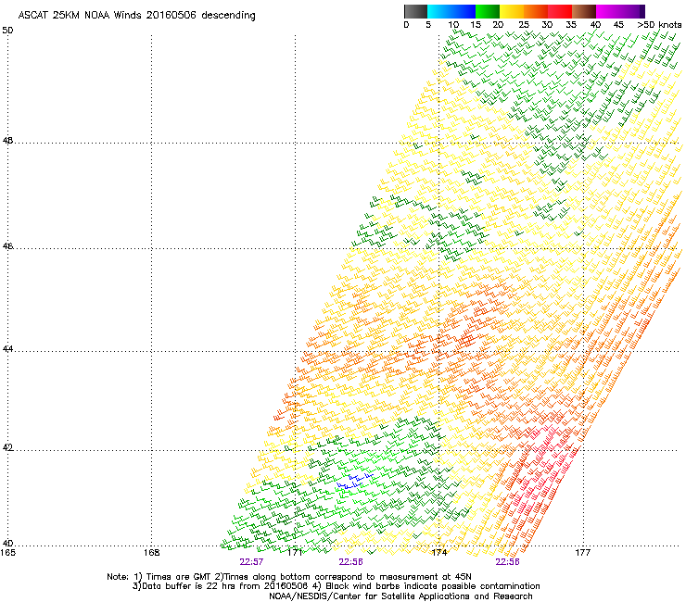
Task: Click the note 'Times along bottom correspond to measurement'
Action: (x=330, y=577)
